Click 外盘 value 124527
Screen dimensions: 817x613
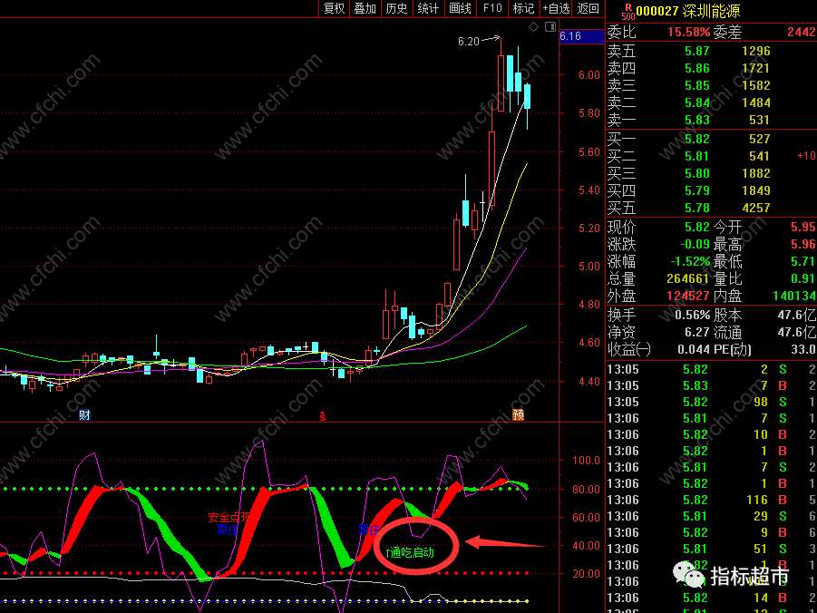687,297
